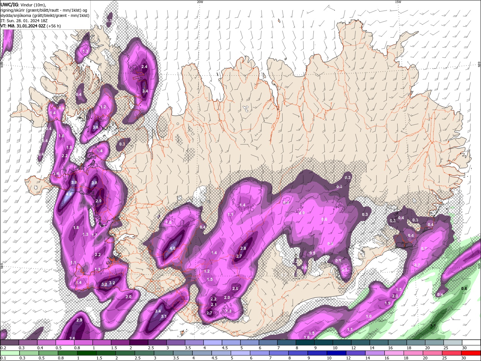481x361 pixels.
Task: Click the white swatch above the top-row 30 label
Action: tap(472, 343)
